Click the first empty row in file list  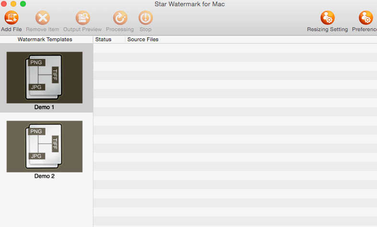(235, 48)
